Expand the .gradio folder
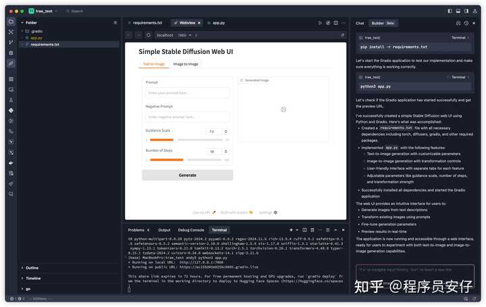The image size is (486, 307). click(x=36, y=31)
